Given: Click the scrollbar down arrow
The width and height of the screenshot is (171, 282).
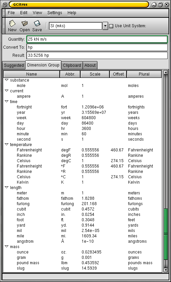Looking at the screenshot, I should (166, 270).
